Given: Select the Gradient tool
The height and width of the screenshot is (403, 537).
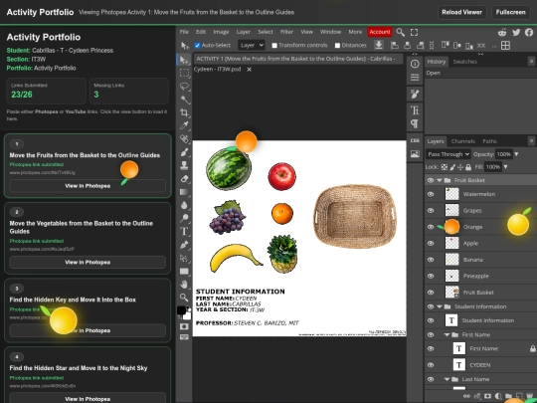Looking at the screenshot, I should pos(184,192).
